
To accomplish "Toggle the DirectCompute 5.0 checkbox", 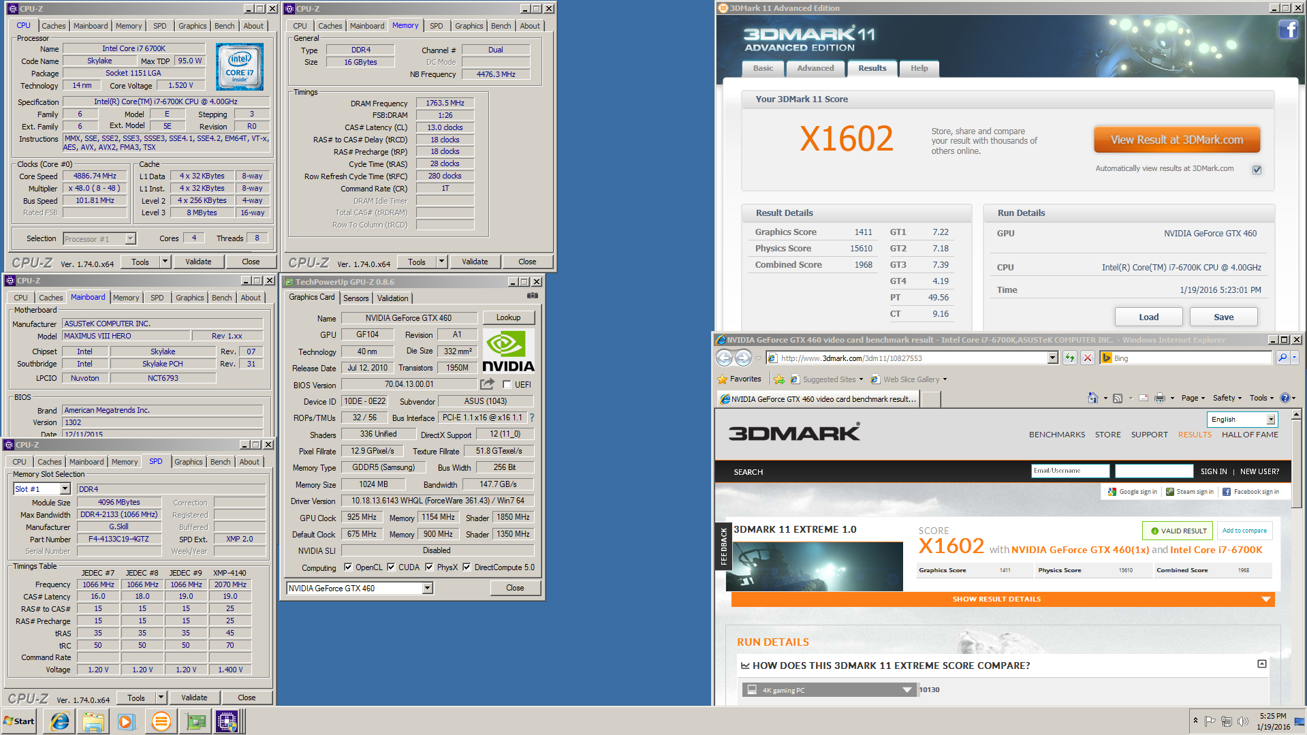I will click(x=467, y=567).
